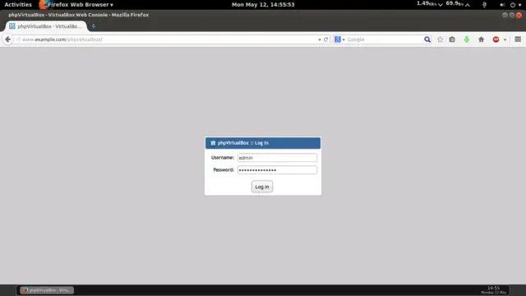Click the magnifier search icon
The image size is (526, 296).
click(x=427, y=39)
